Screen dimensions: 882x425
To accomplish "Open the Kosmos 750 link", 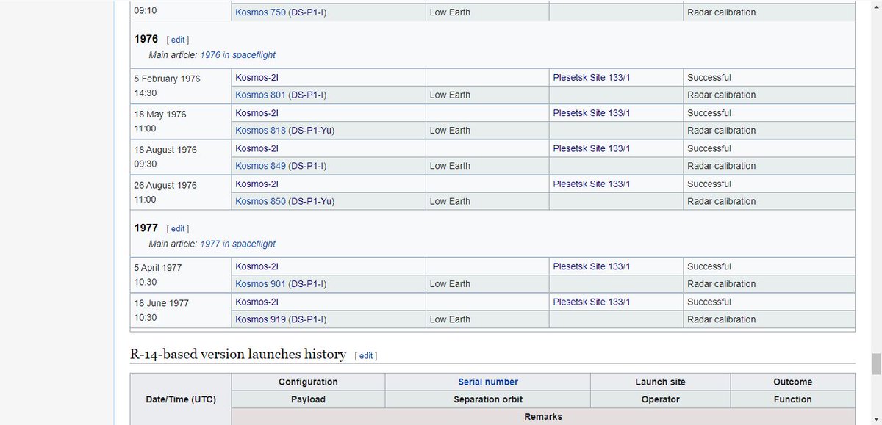I will point(260,12).
